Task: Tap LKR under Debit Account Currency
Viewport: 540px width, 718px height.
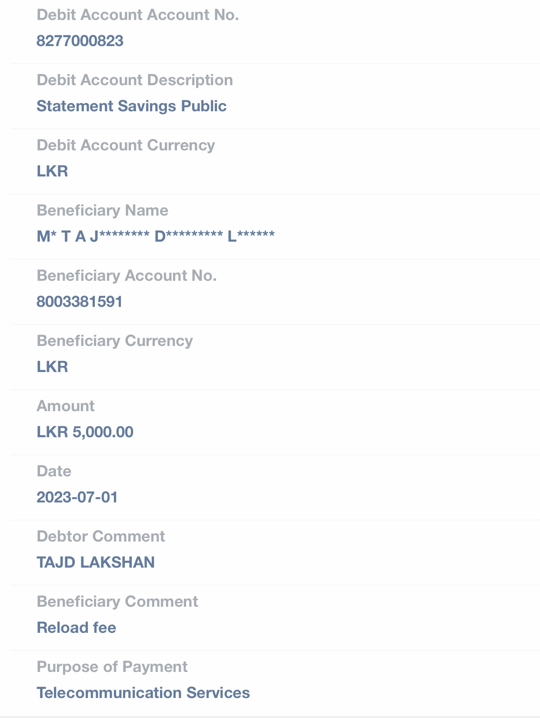Action: (x=52, y=171)
